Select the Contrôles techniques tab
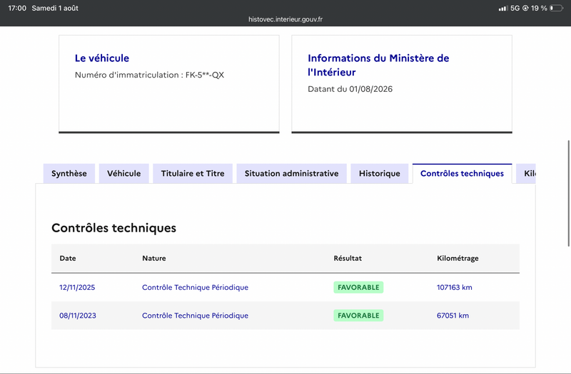This screenshot has height=374, width=571. coord(462,174)
